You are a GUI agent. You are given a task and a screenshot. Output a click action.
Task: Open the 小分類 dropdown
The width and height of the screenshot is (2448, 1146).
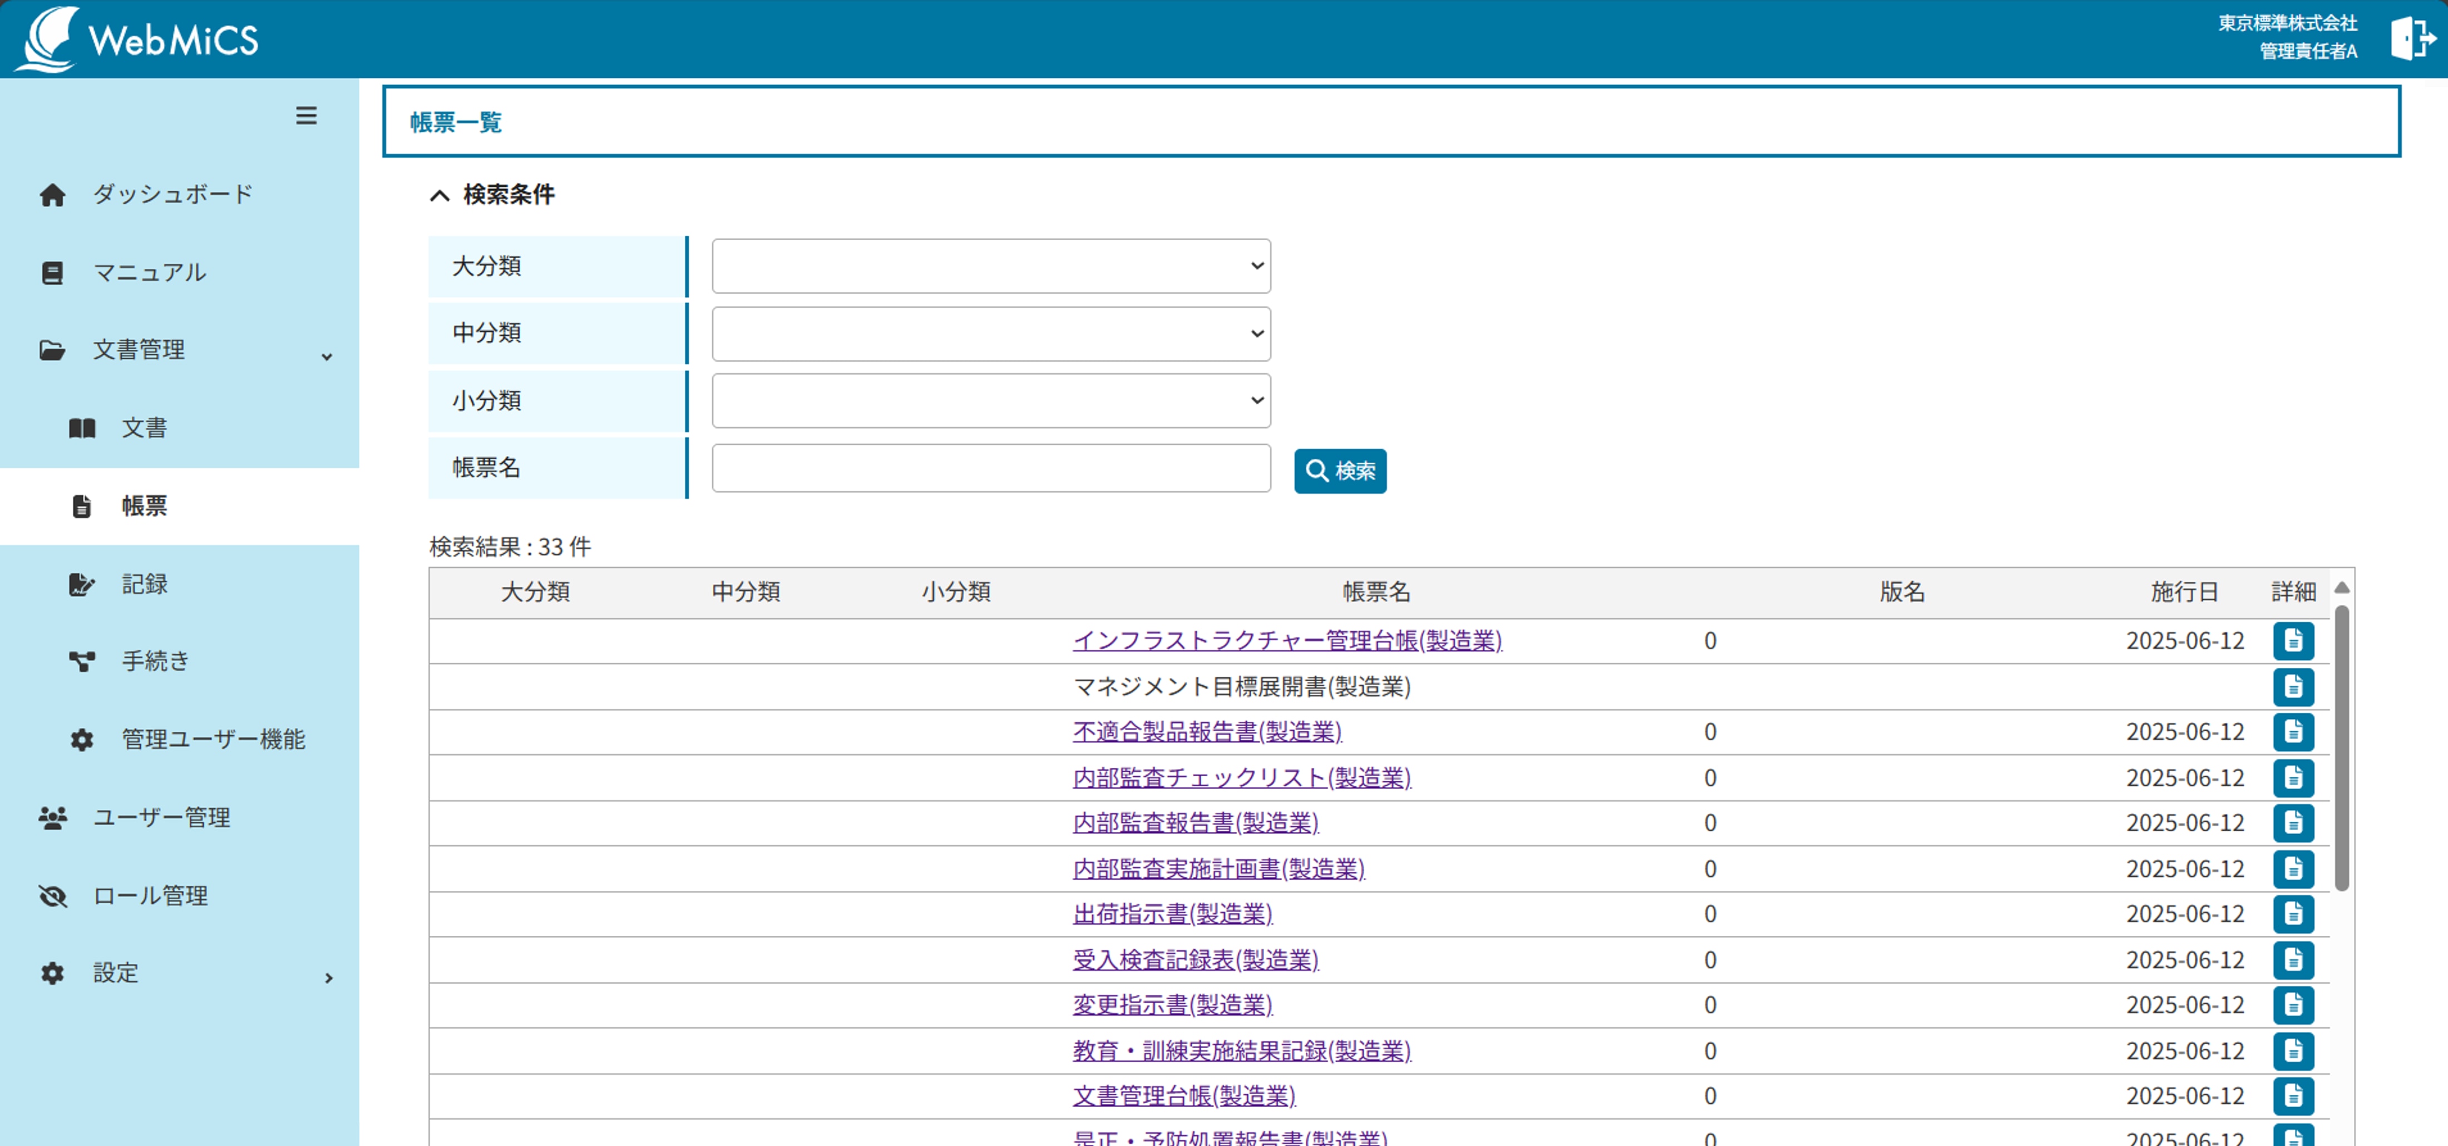pos(990,401)
